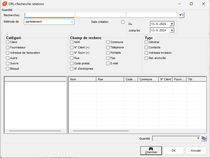Screen dimensions: 210x158
Task: Sort results by the Rue column header
Action: click(x=110, y=79)
